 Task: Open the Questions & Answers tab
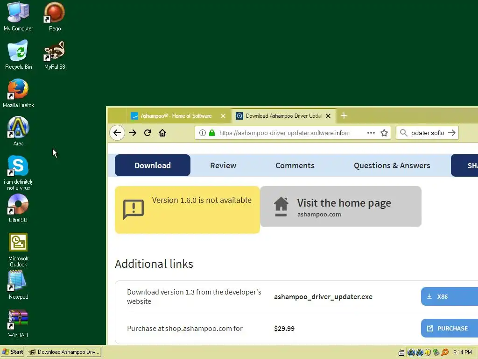pyautogui.click(x=392, y=165)
